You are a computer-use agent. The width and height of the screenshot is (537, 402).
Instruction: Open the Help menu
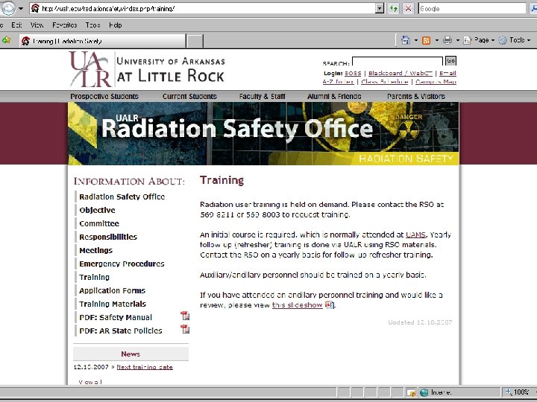tap(116, 25)
